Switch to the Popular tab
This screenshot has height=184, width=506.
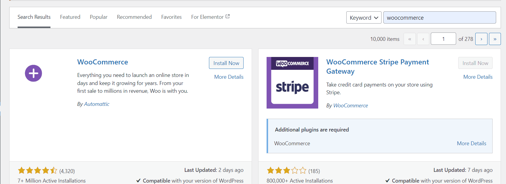[99, 17]
